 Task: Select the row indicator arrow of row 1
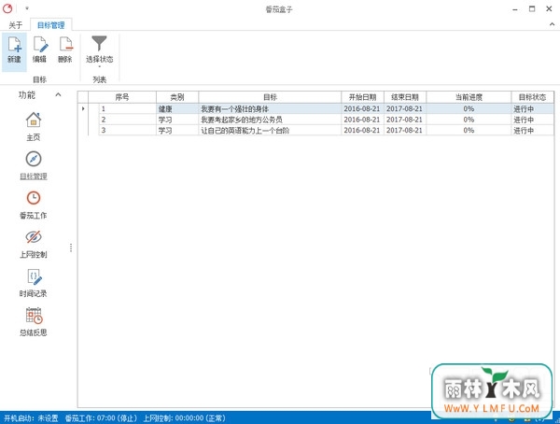pyautogui.click(x=83, y=108)
